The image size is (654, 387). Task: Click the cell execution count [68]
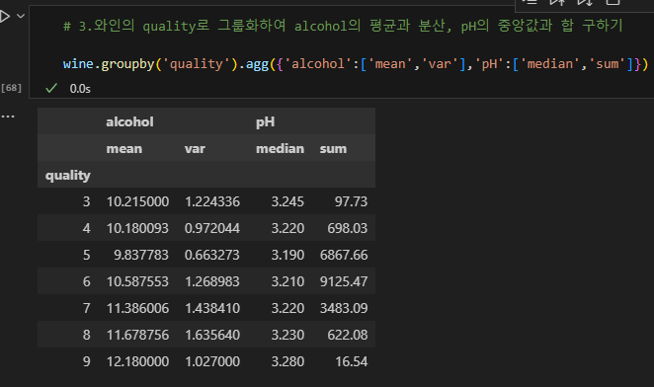point(11,88)
